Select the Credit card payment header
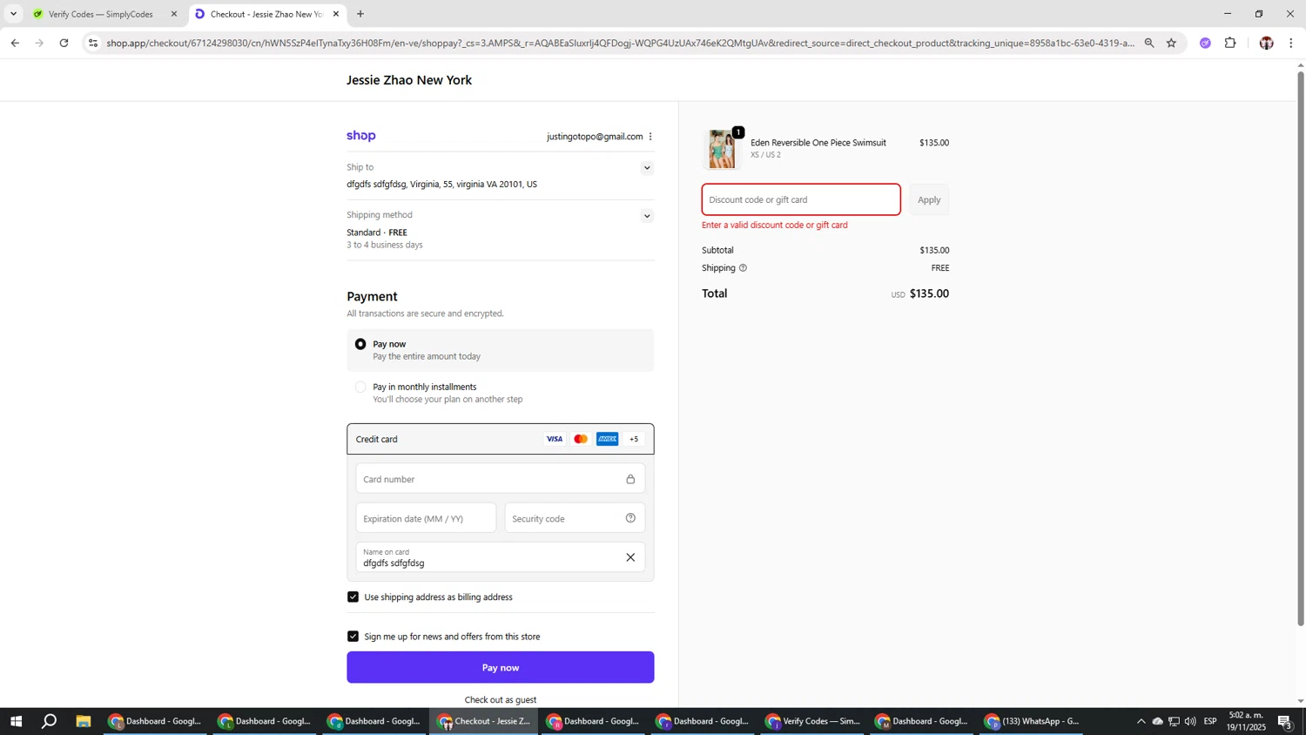1306x735 pixels. click(501, 439)
